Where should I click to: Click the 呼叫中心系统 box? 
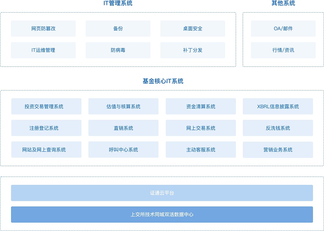123,150
